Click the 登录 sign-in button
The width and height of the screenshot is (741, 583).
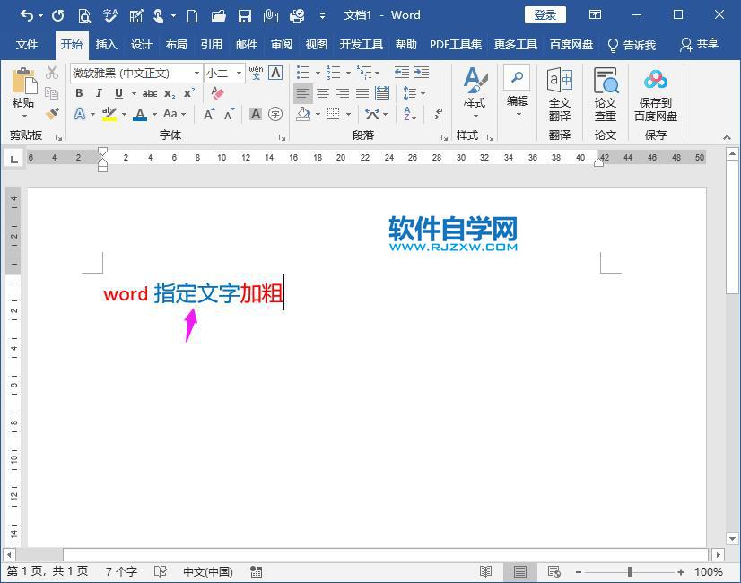tap(544, 14)
